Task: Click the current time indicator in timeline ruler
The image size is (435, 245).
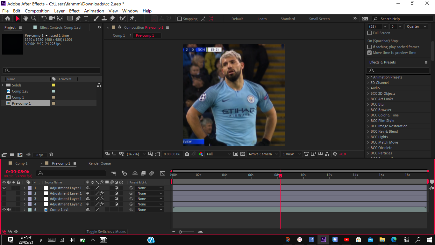Action: click(280, 175)
